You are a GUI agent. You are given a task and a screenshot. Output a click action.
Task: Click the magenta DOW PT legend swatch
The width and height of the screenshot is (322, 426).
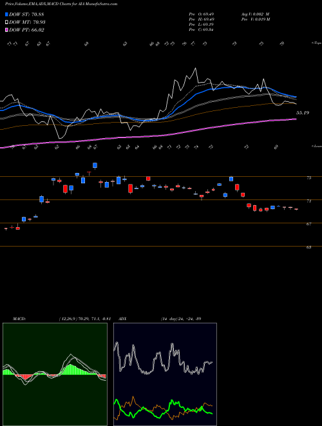pos(7,30)
